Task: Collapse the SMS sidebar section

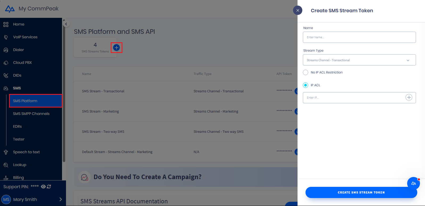Action: pos(17,88)
